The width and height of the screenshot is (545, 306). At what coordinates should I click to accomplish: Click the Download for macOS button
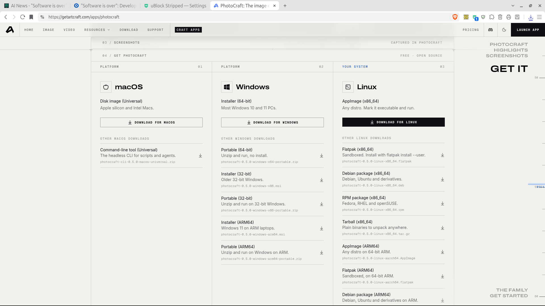point(151,122)
